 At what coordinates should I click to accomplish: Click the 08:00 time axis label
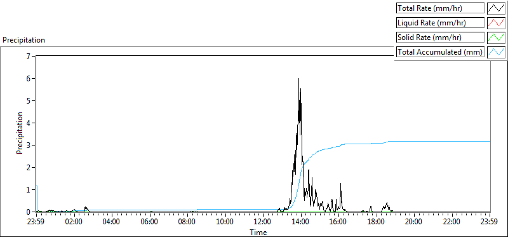point(187,222)
